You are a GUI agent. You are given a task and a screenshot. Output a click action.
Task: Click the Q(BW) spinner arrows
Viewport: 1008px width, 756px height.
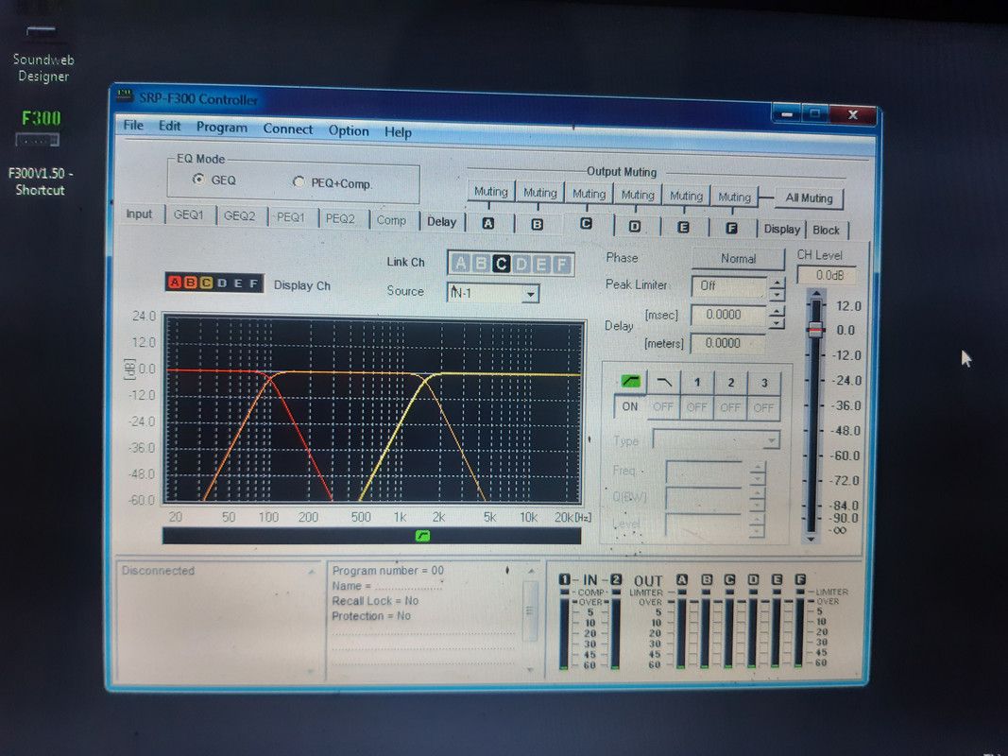coord(758,500)
